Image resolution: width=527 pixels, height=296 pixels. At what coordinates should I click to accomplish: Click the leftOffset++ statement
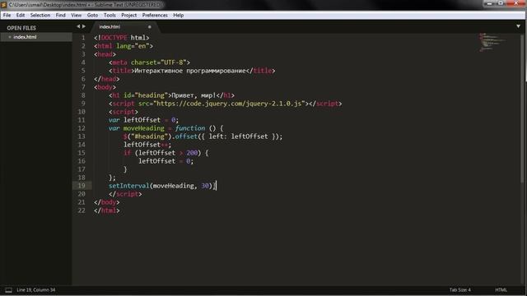coord(147,145)
